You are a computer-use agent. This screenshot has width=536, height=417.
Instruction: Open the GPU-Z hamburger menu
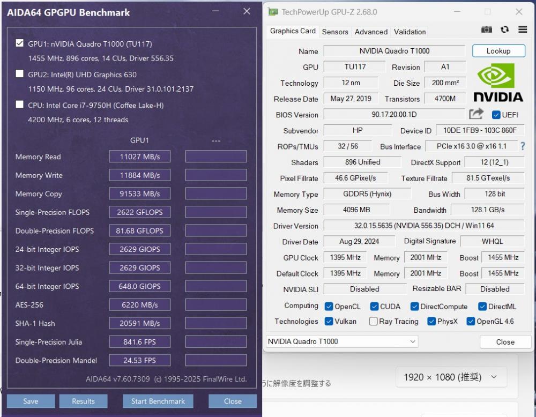(523, 30)
